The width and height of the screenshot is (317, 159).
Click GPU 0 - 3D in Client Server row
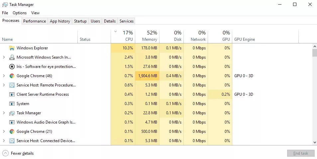244,94
